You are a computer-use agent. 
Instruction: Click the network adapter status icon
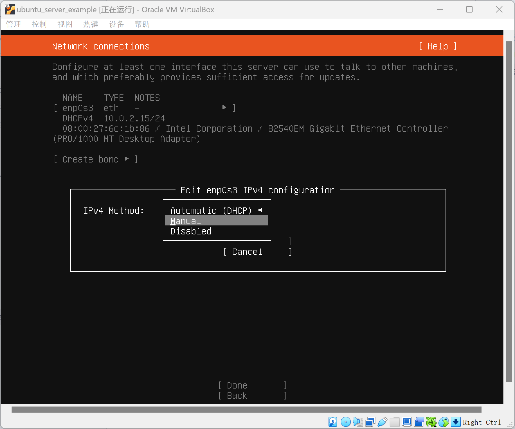click(x=370, y=422)
